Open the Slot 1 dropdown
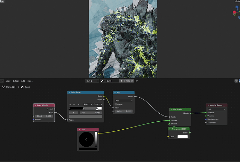The width and height of the screenshot is (240, 162). tap(92, 81)
